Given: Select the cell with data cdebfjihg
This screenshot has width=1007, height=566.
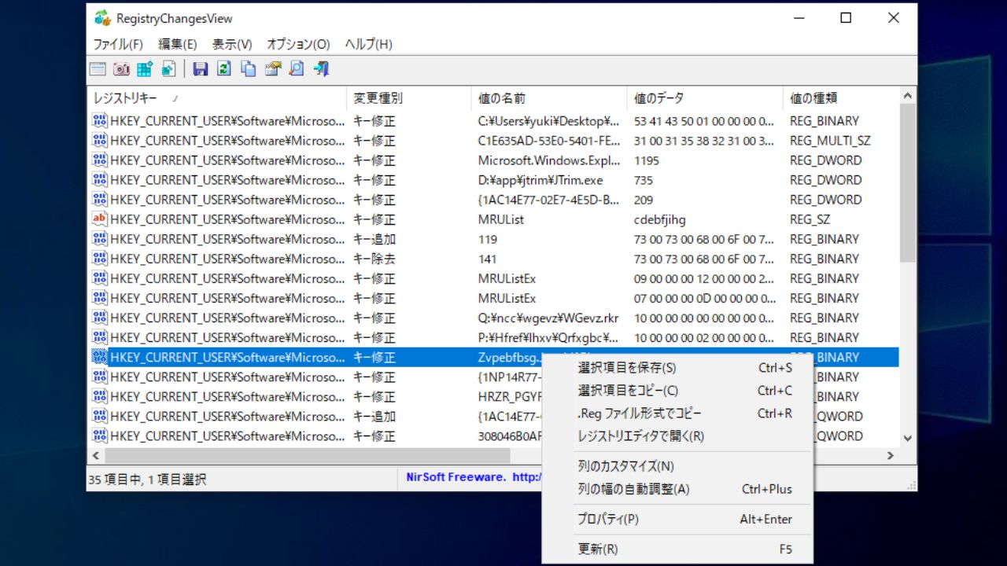Looking at the screenshot, I should pos(660,219).
